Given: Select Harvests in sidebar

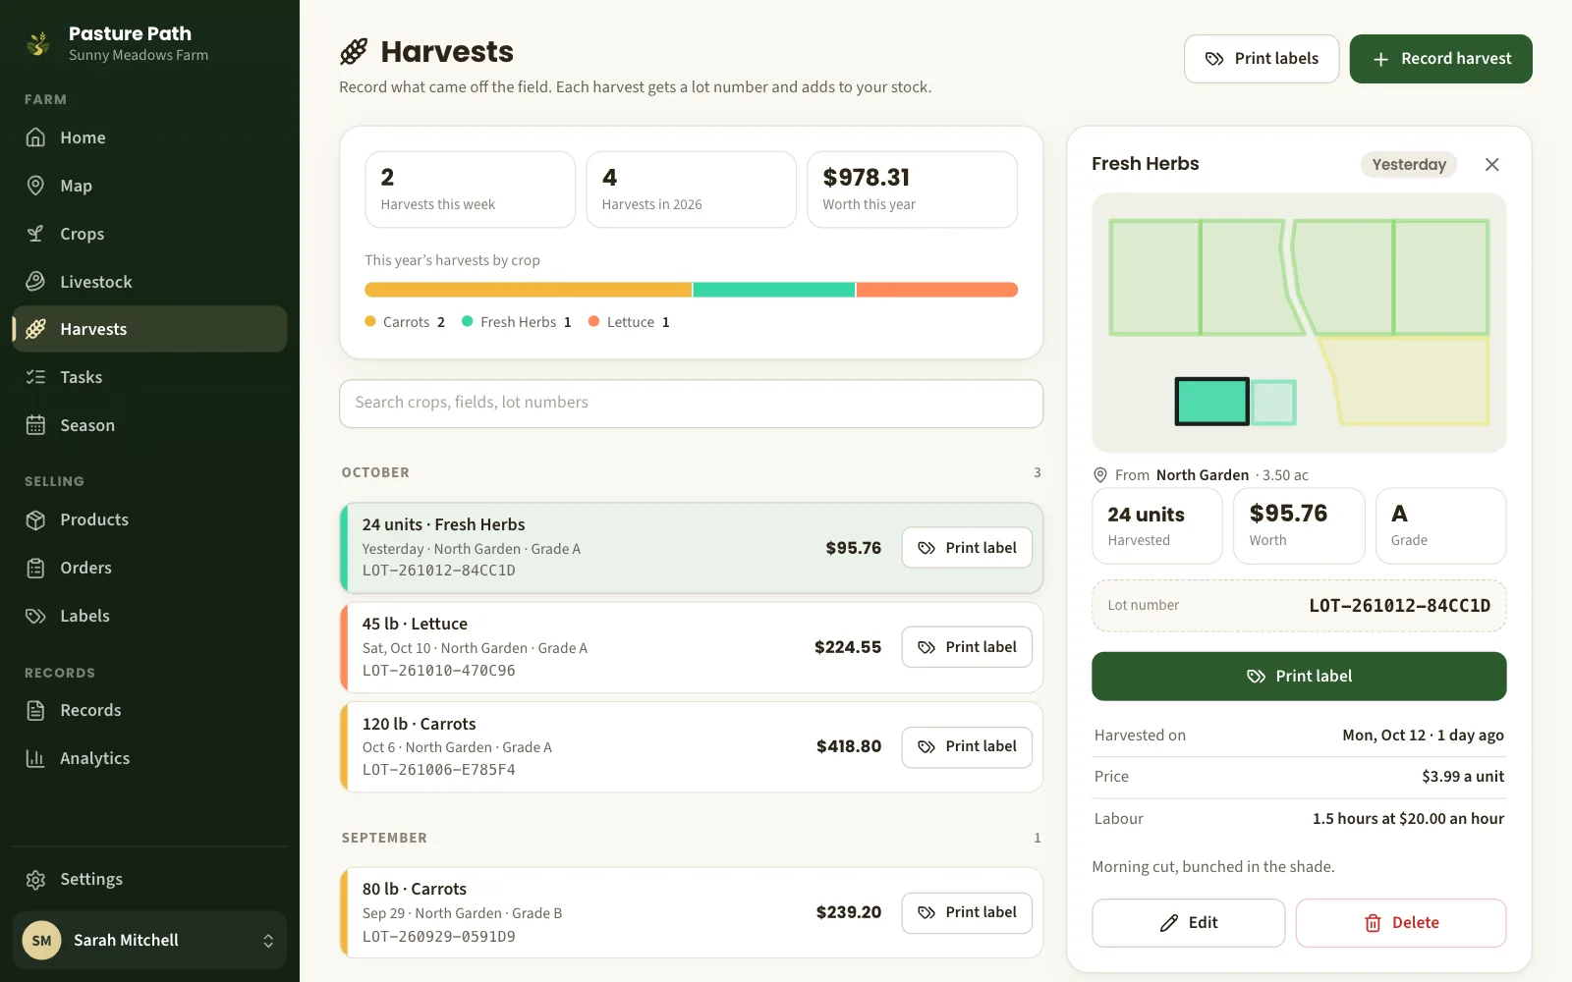Looking at the screenshot, I should 149,329.
